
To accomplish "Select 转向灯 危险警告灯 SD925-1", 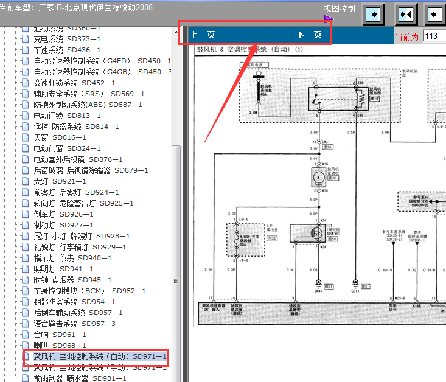I will [83, 203].
